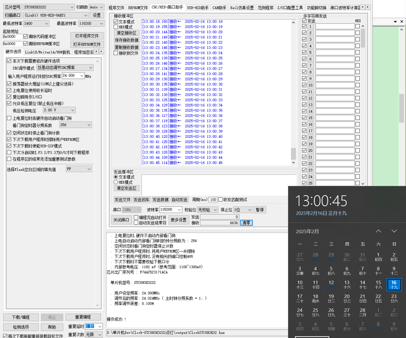Toggle 复位脚用作I/O口 checkbox

(9, 97)
